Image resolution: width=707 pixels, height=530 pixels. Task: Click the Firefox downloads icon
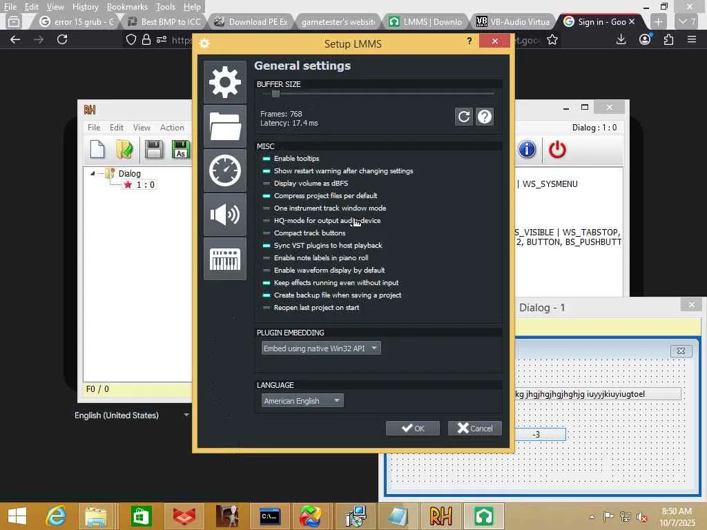point(621,39)
